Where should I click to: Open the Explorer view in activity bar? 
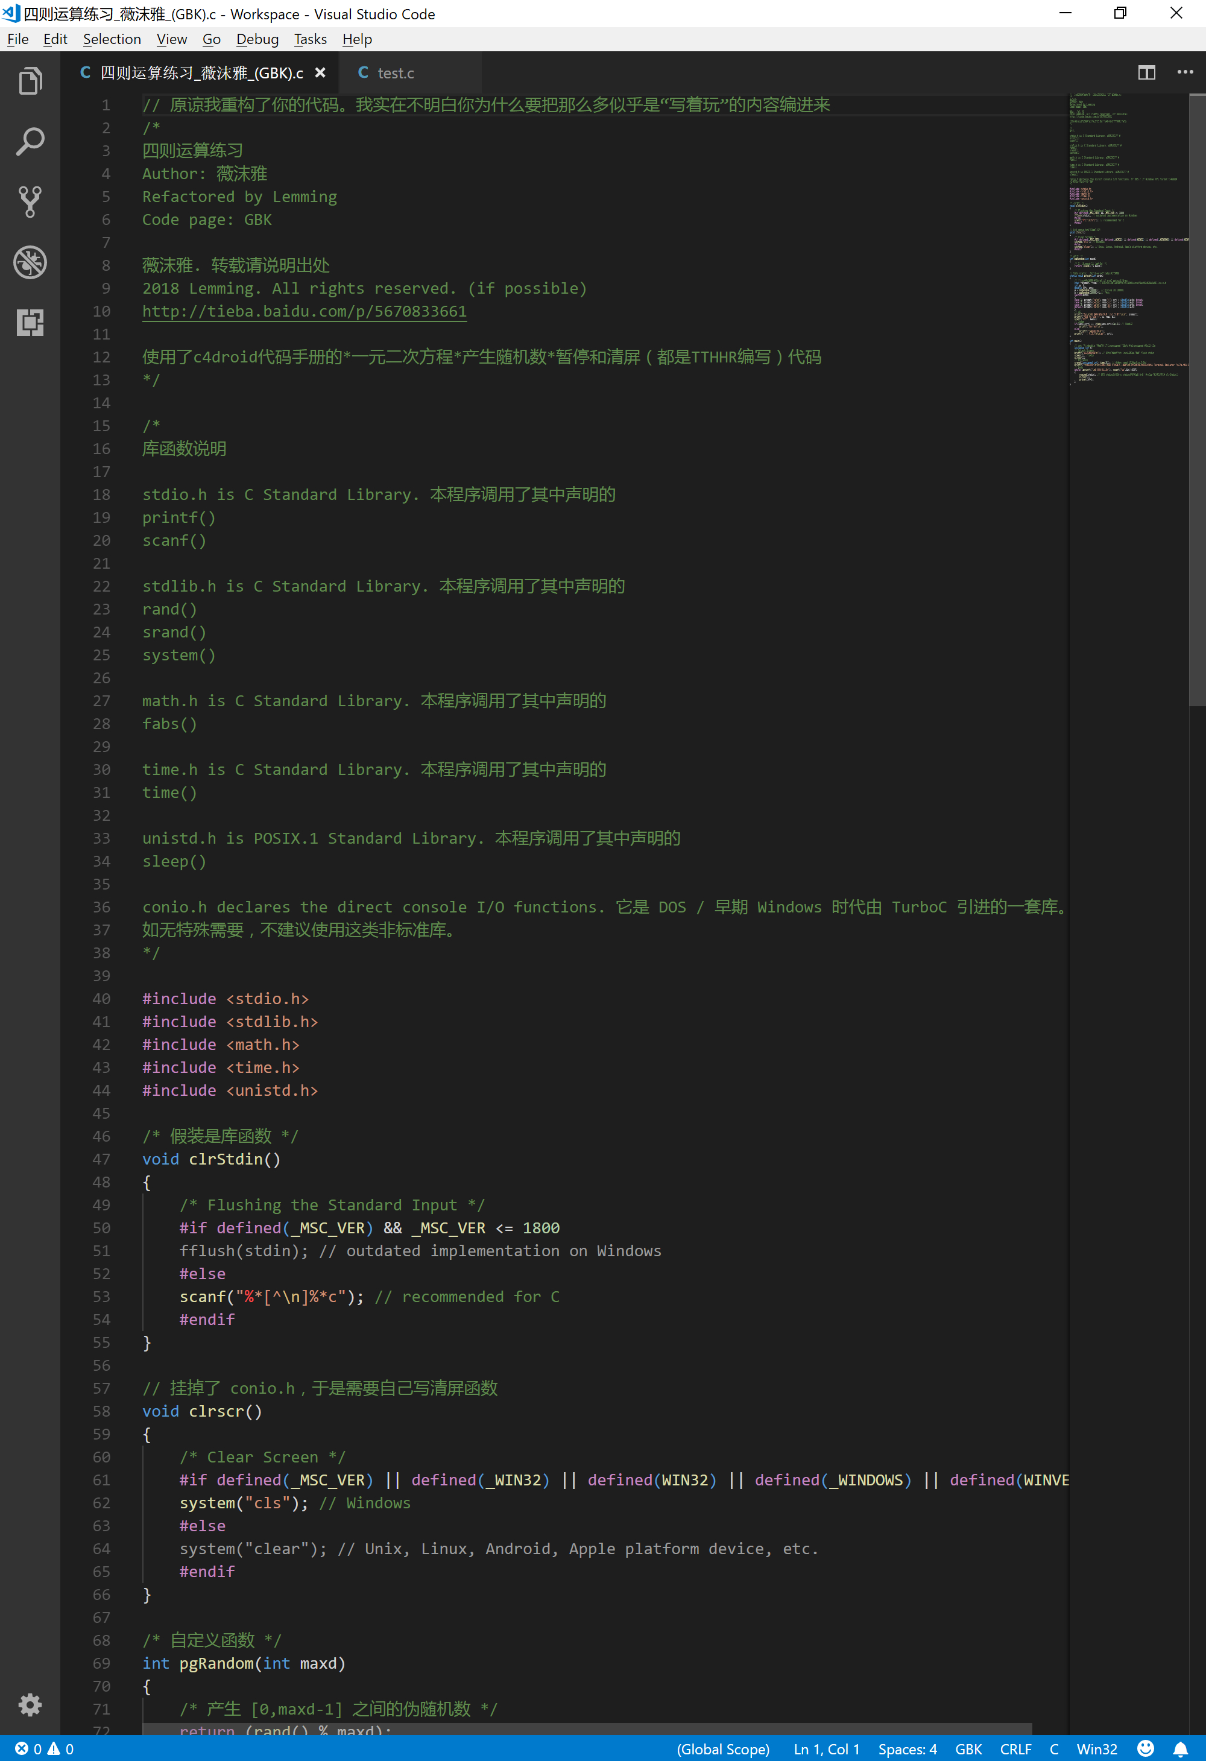click(x=30, y=81)
